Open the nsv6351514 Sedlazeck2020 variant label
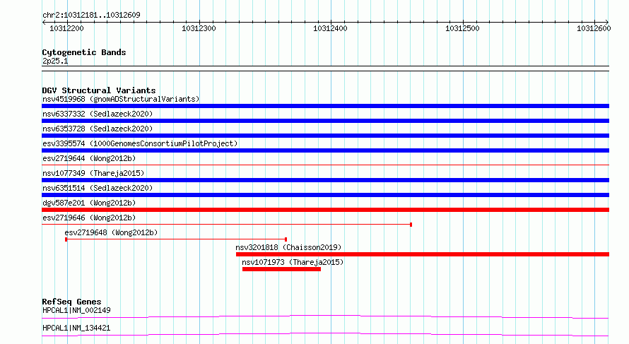Screen dimensions: 629x344 pos(98,188)
